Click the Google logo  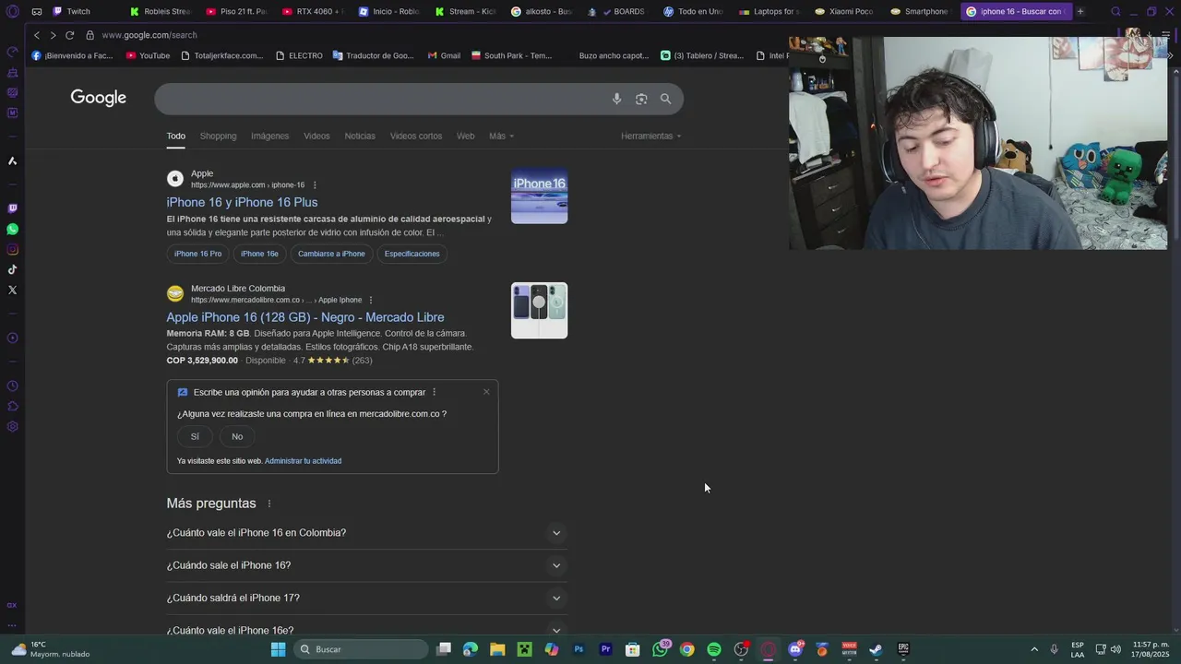(x=98, y=98)
